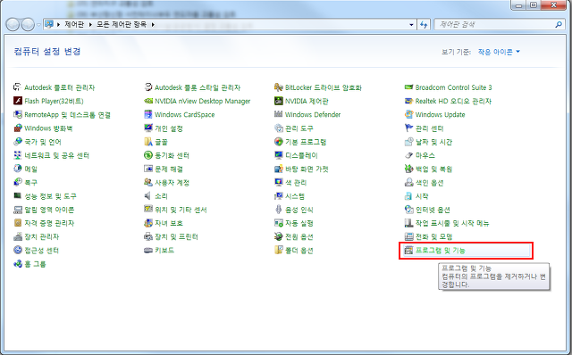572x355 pixels.
Task: Open Flash Player(32비트) icon
Action: pos(18,101)
